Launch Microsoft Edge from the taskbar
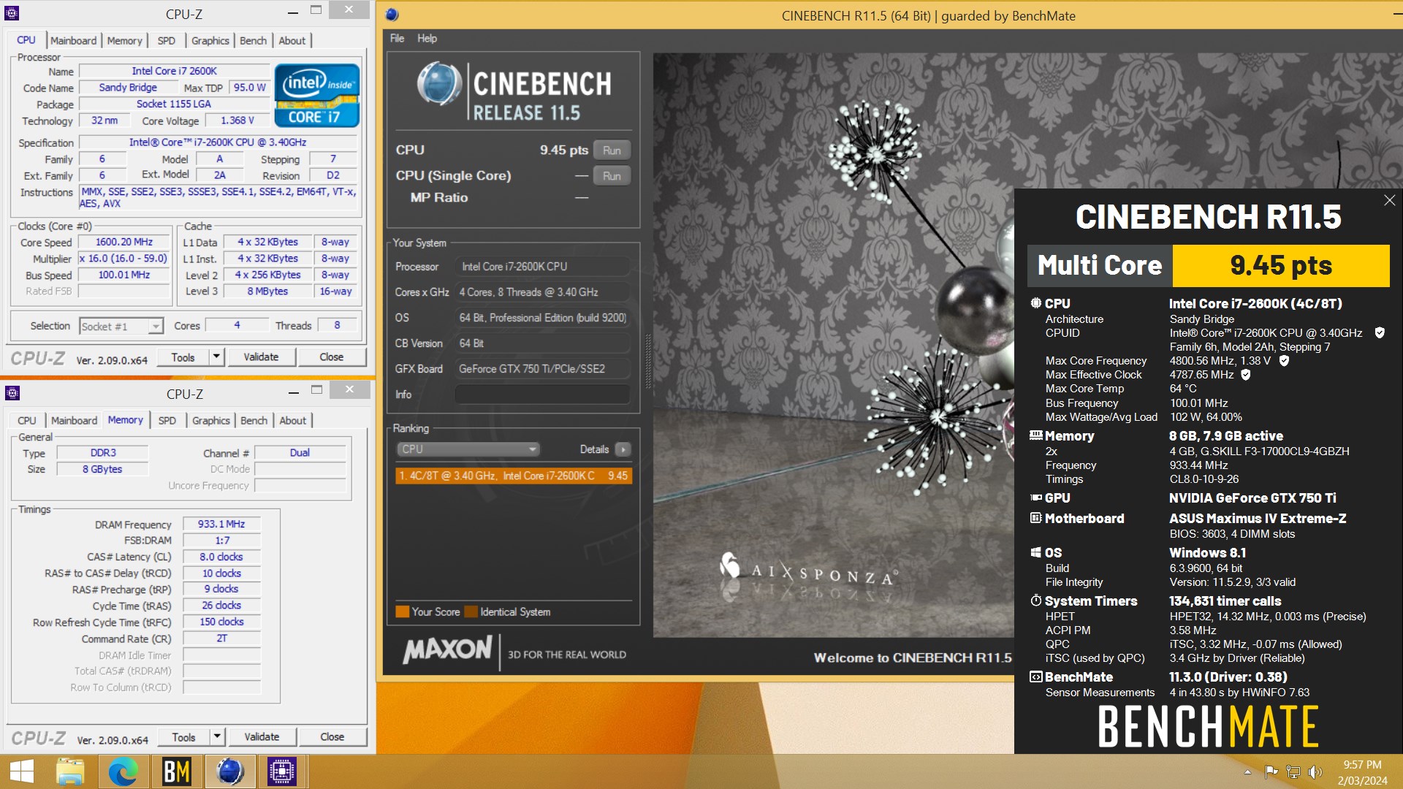 pos(123,771)
